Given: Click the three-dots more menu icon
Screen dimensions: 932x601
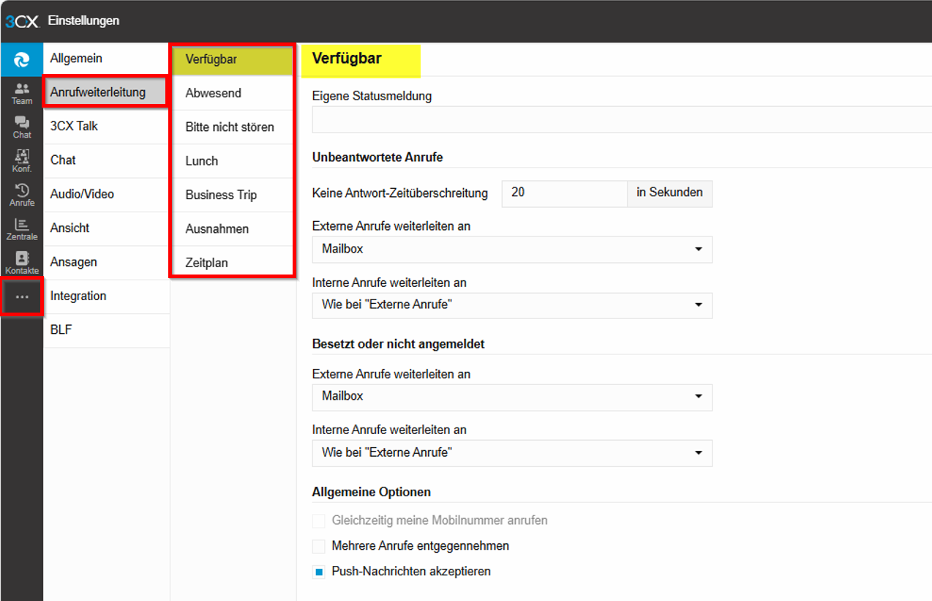Looking at the screenshot, I should [22, 296].
